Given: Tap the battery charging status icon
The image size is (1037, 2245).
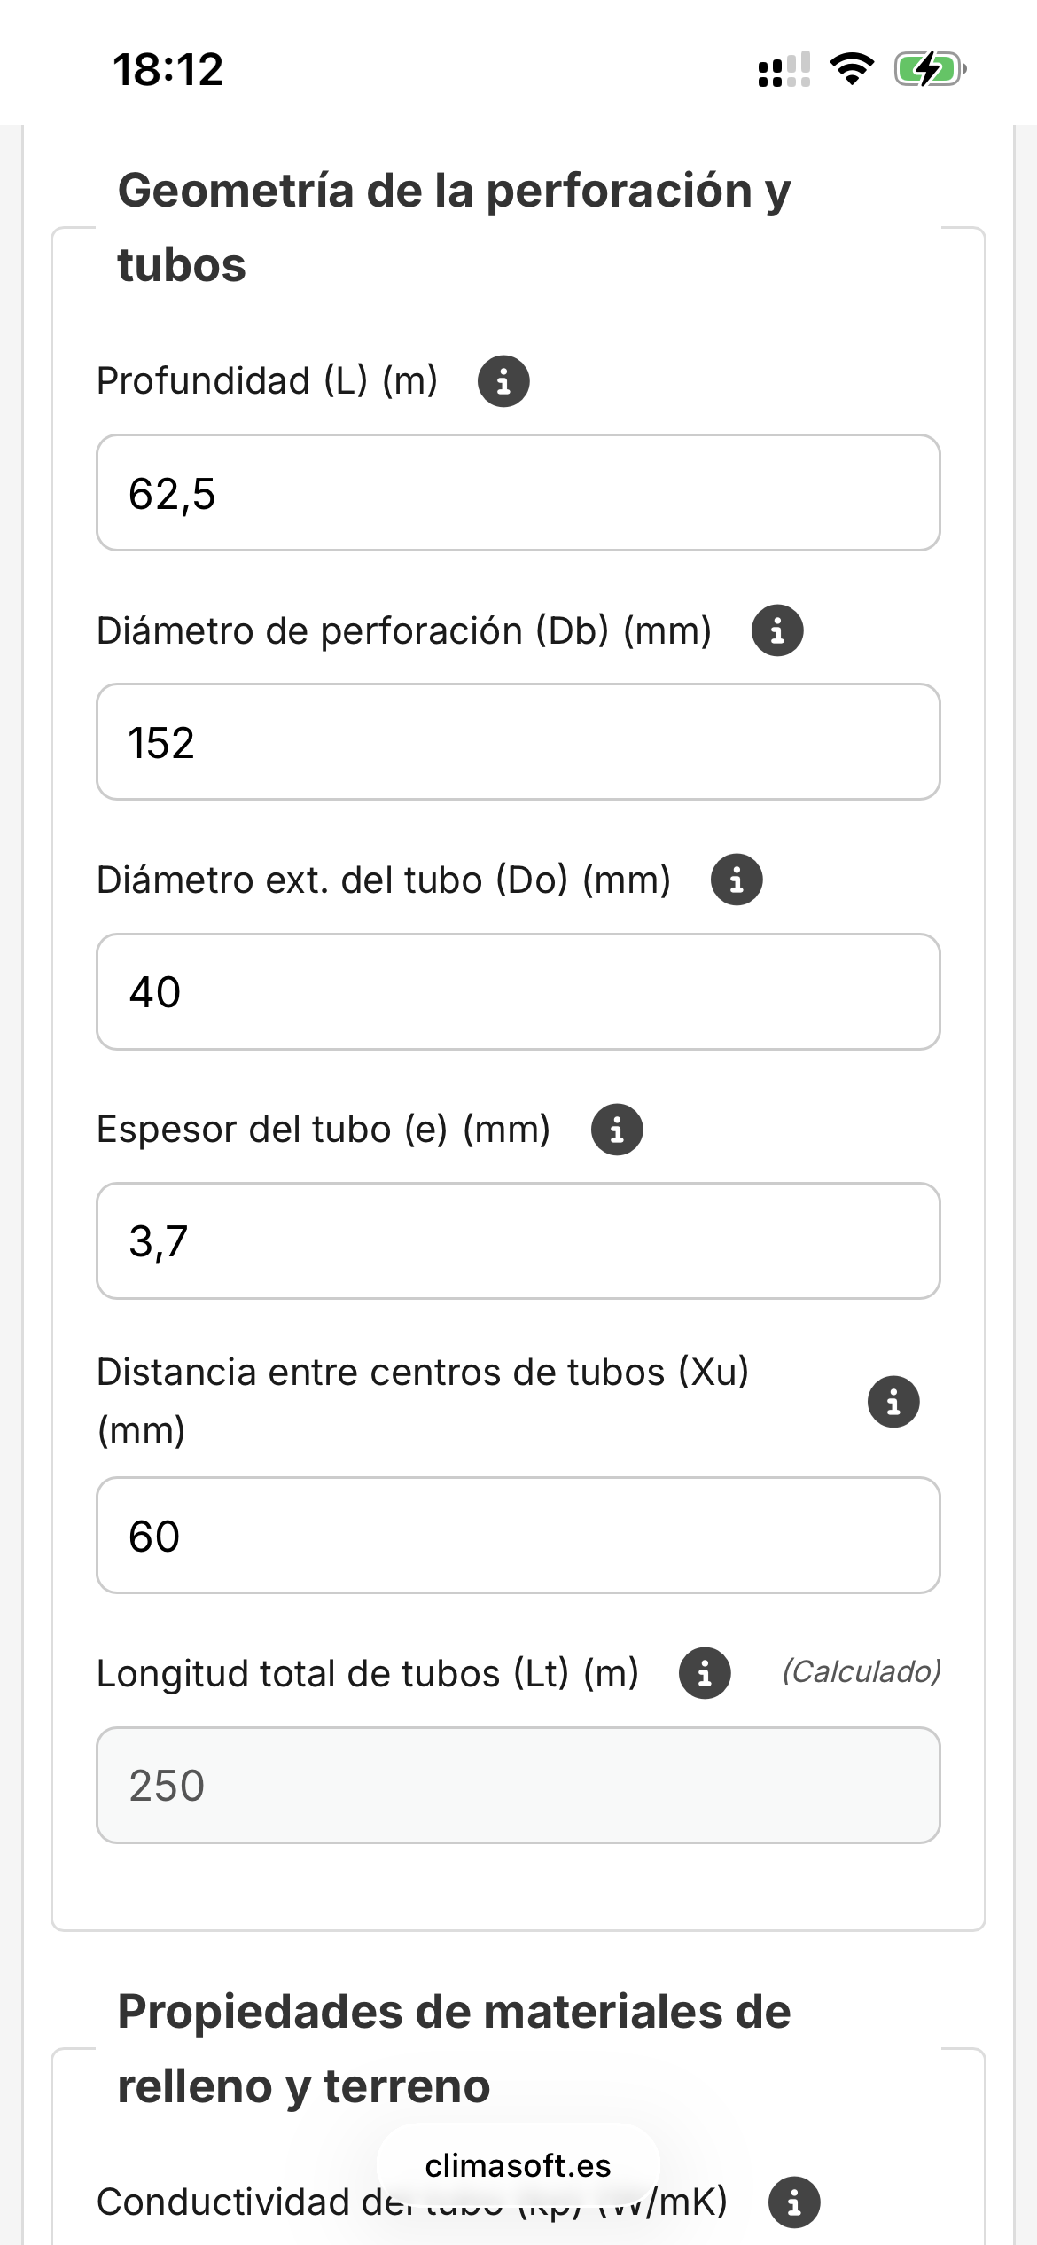Looking at the screenshot, I should pyautogui.click(x=929, y=69).
